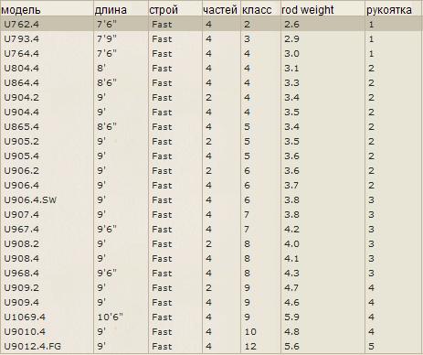Click the 'рукоятка' column header
The image size is (423, 355).
[389, 10]
